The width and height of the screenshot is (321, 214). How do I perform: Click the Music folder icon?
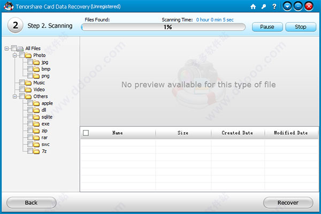coord(28,83)
